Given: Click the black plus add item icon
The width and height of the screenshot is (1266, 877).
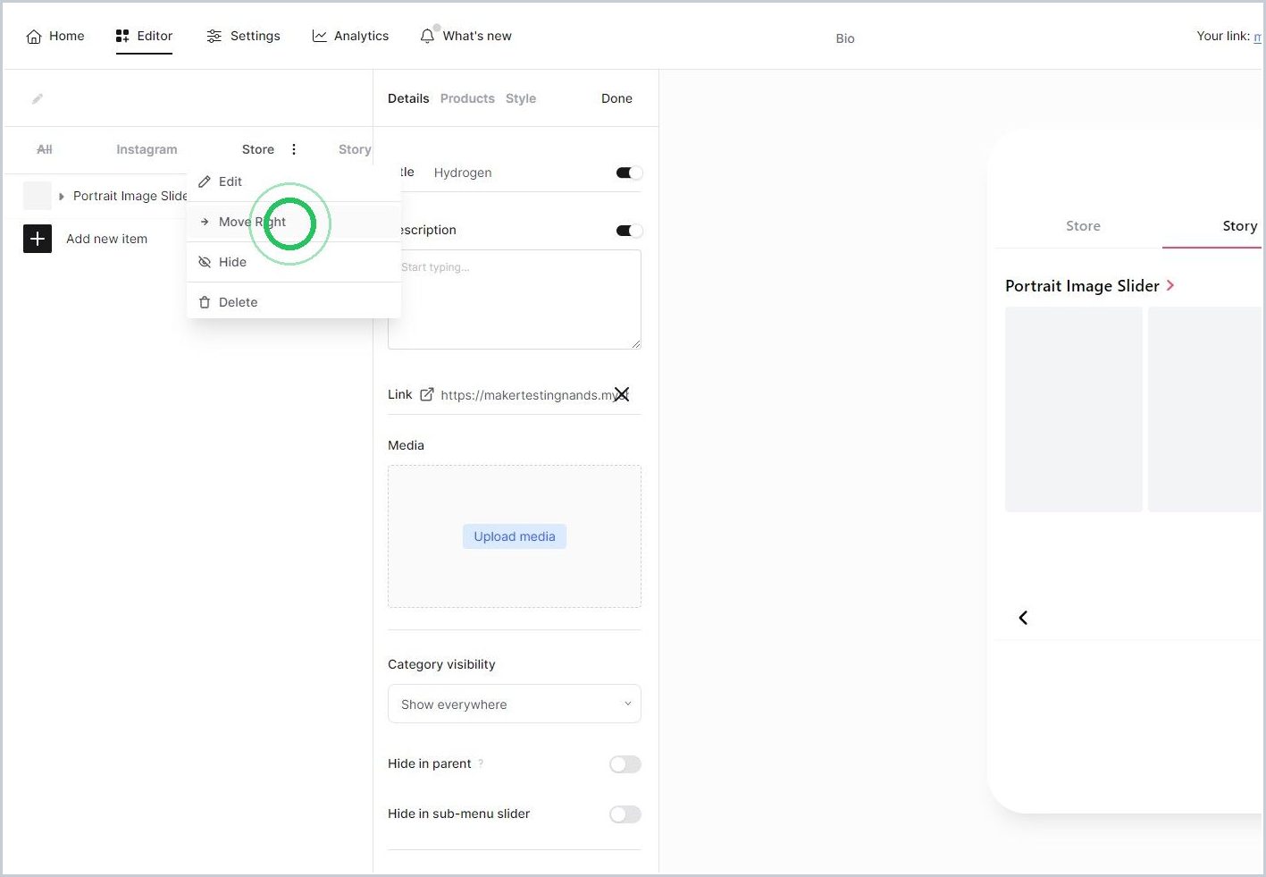Looking at the screenshot, I should tap(38, 239).
